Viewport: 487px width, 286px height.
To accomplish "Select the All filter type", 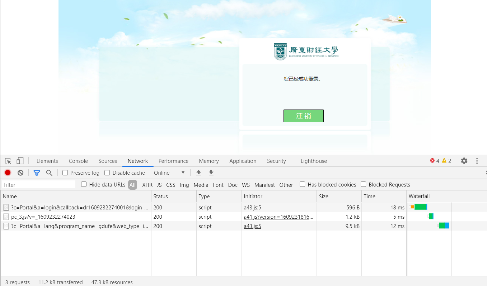I will coord(132,185).
